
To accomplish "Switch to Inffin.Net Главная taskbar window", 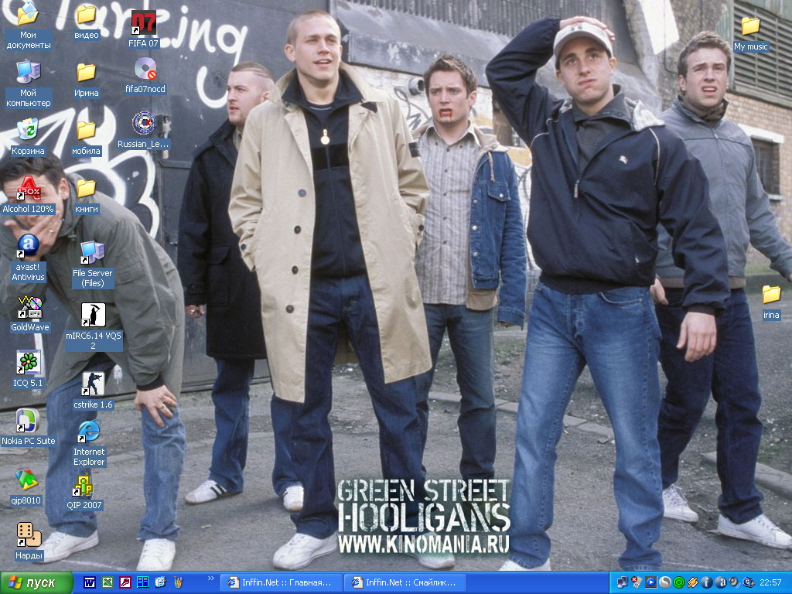I will 281,582.
